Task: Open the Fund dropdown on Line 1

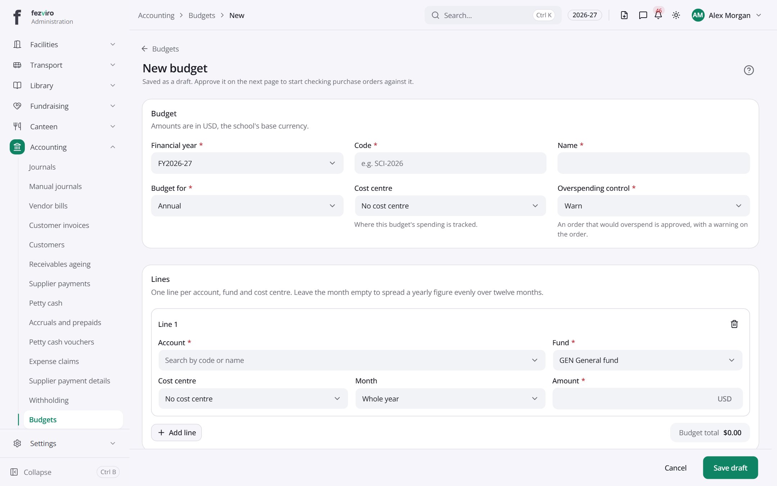Action: (x=647, y=360)
